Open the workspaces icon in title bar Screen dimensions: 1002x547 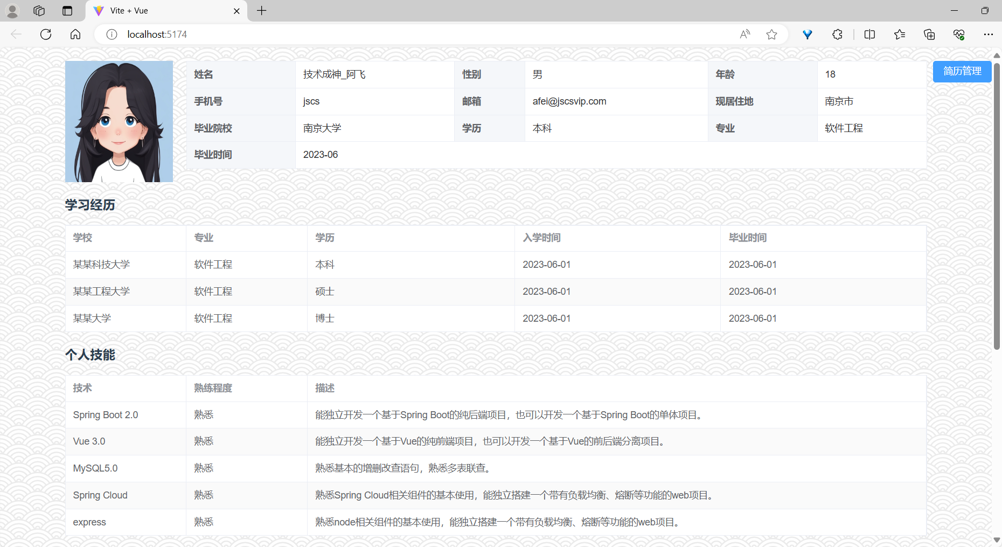(x=39, y=11)
